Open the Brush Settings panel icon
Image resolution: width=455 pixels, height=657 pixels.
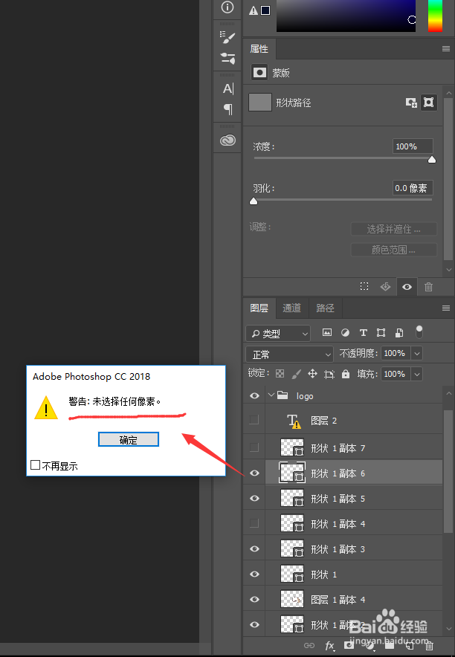pos(227,37)
